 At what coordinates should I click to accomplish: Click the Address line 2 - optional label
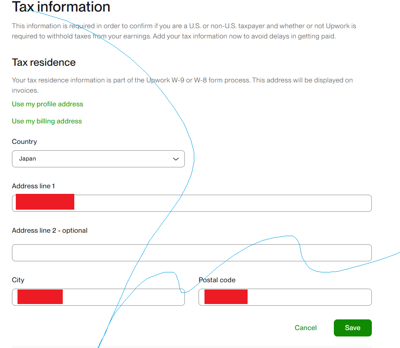50,231
